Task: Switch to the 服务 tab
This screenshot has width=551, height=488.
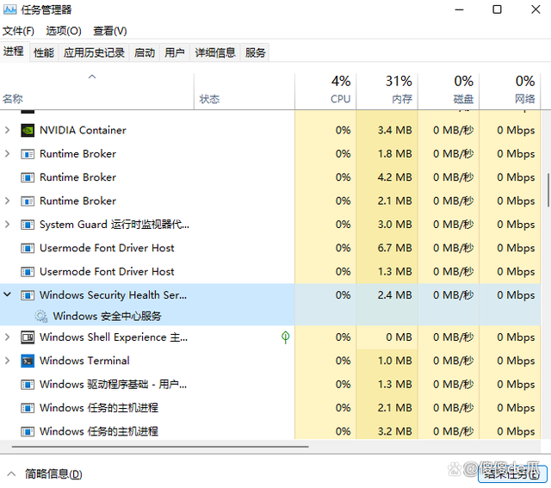Action: point(255,53)
